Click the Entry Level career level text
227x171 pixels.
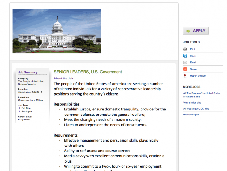(x=24, y=119)
